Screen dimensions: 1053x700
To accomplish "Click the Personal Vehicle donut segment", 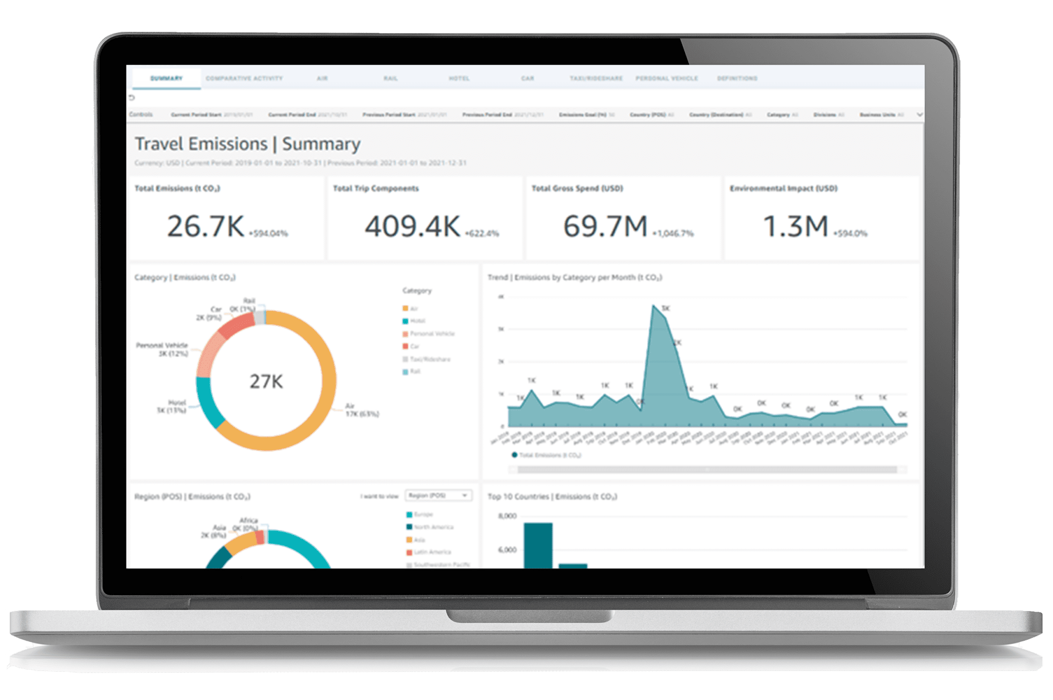I will pyautogui.click(x=210, y=355).
